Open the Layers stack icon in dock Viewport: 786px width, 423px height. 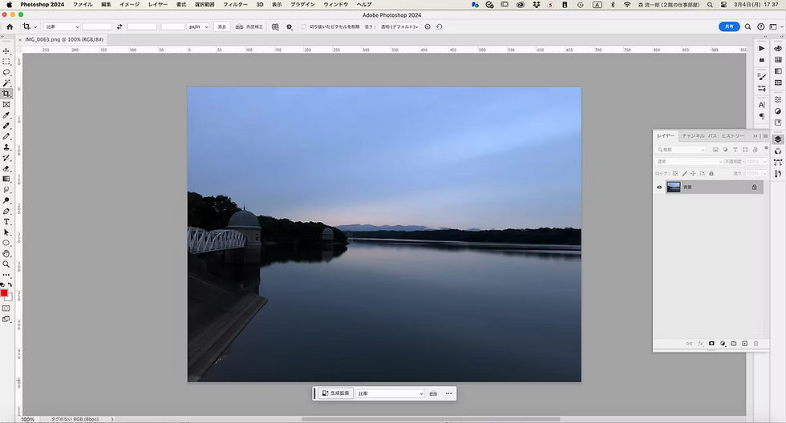click(778, 139)
